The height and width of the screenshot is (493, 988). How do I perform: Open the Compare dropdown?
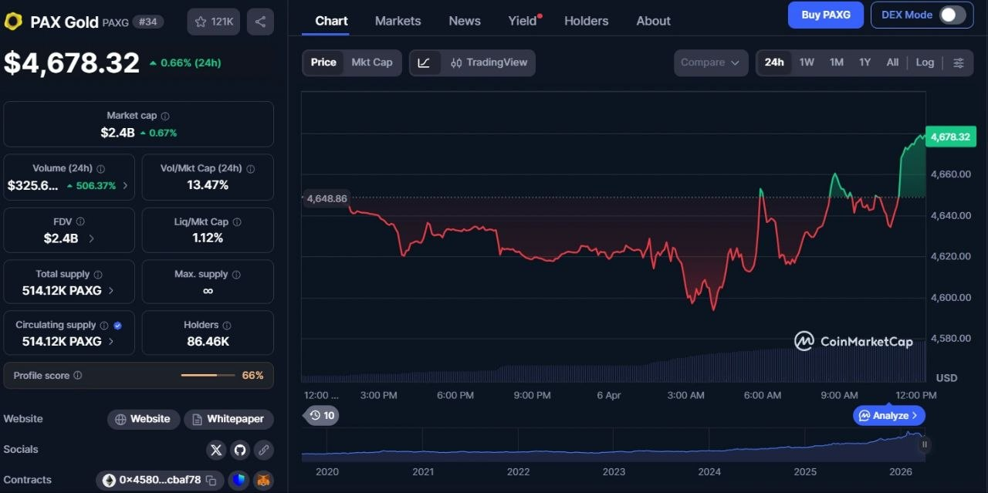(x=710, y=62)
